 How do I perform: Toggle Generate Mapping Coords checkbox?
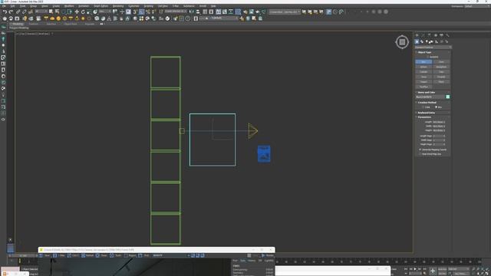(420, 149)
